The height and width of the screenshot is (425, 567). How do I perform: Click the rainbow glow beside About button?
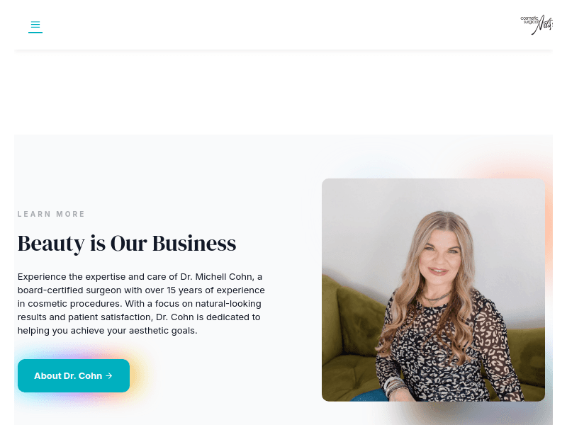139,376
